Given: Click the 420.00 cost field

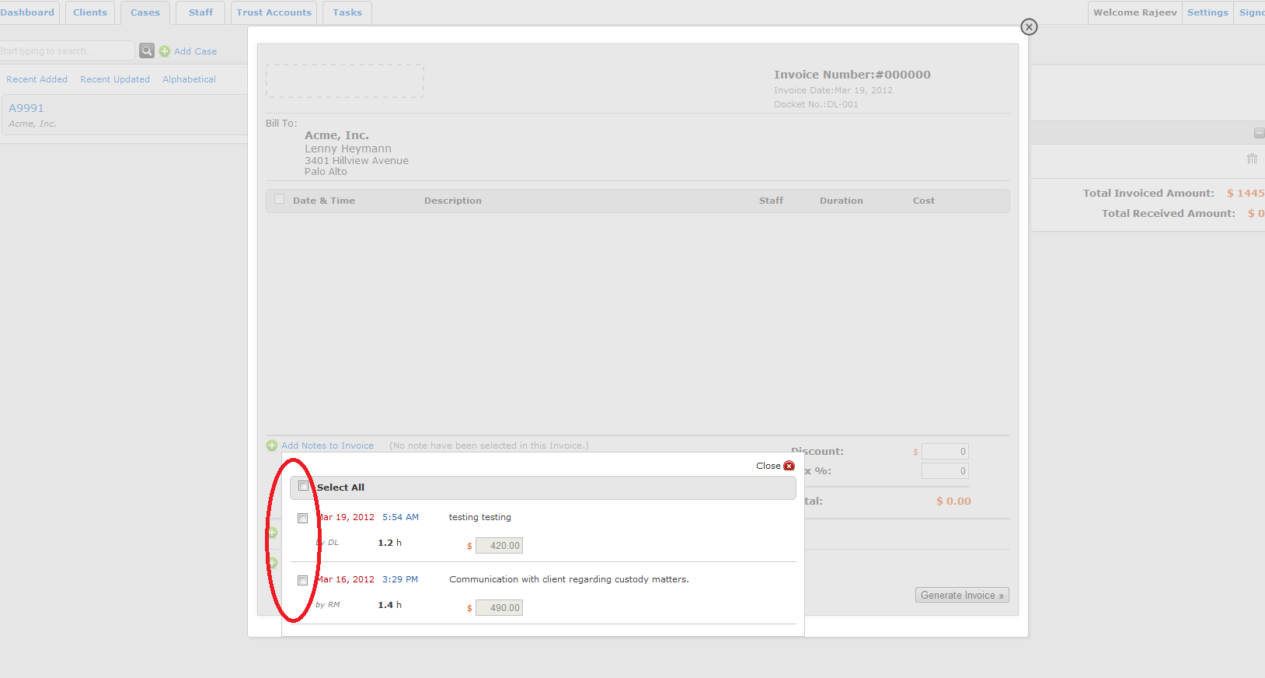Looking at the screenshot, I should click(x=499, y=546).
